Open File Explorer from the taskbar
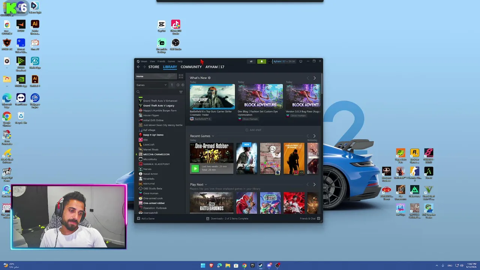 pos(228,265)
